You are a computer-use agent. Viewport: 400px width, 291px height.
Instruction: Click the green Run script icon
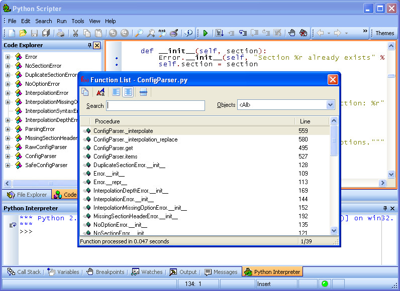(x=206, y=33)
